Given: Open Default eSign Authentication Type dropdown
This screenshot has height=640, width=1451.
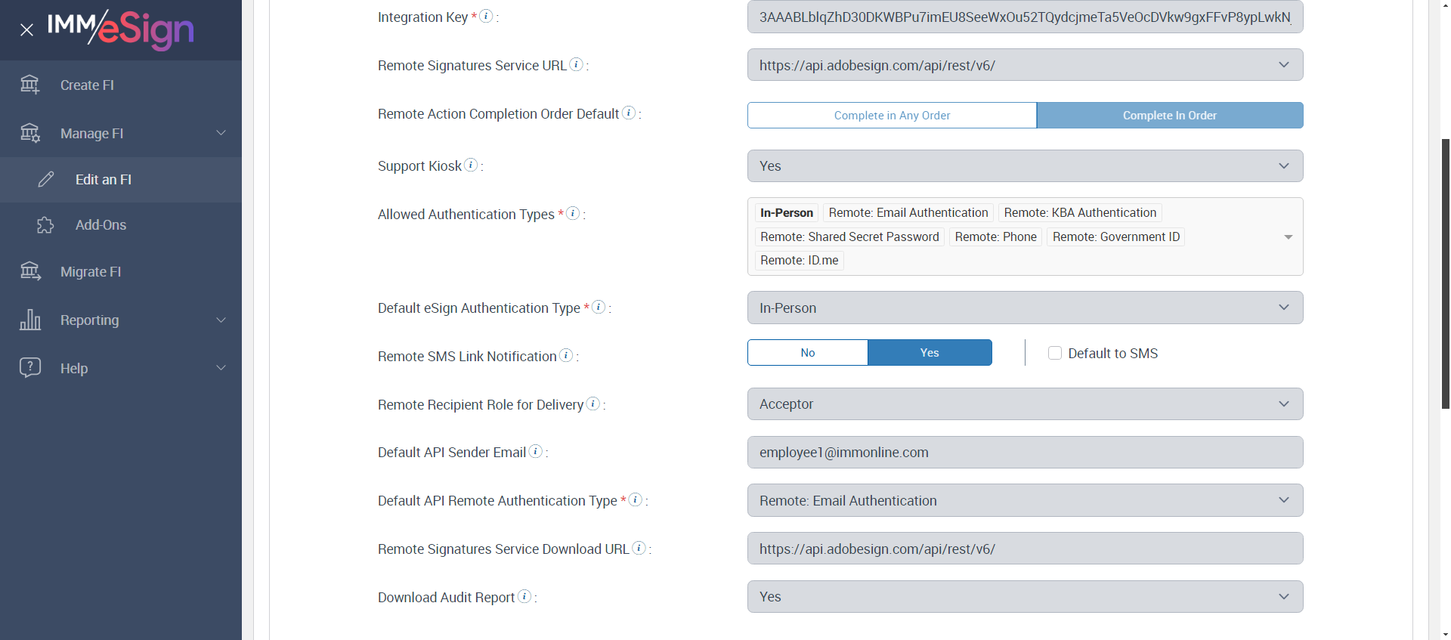Looking at the screenshot, I should tap(1025, 308).
